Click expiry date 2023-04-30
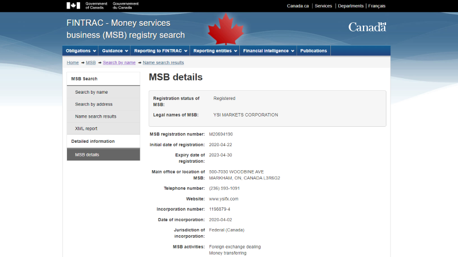Viewport: 458px width, 257px height. click(220, 155)
